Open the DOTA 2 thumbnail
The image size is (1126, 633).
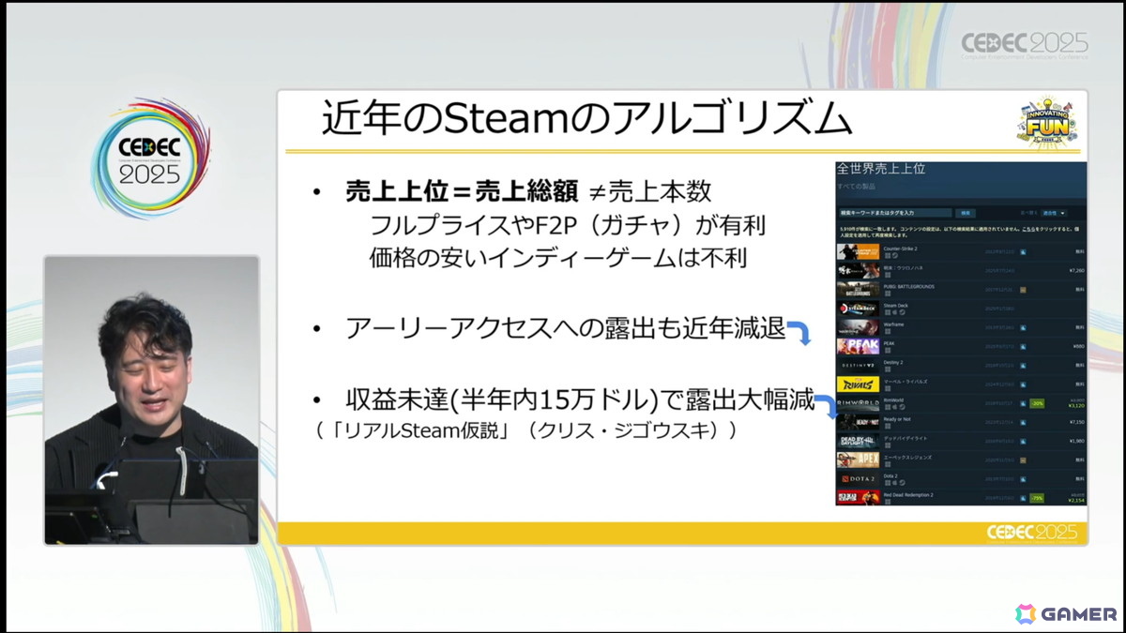click(858, 479)
